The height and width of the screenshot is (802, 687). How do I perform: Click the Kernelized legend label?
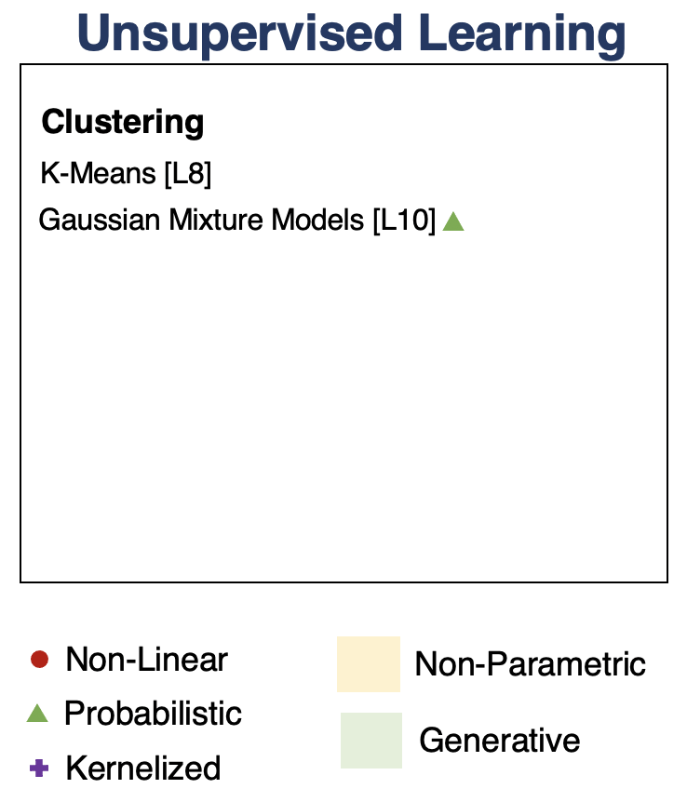coord(142,769)
